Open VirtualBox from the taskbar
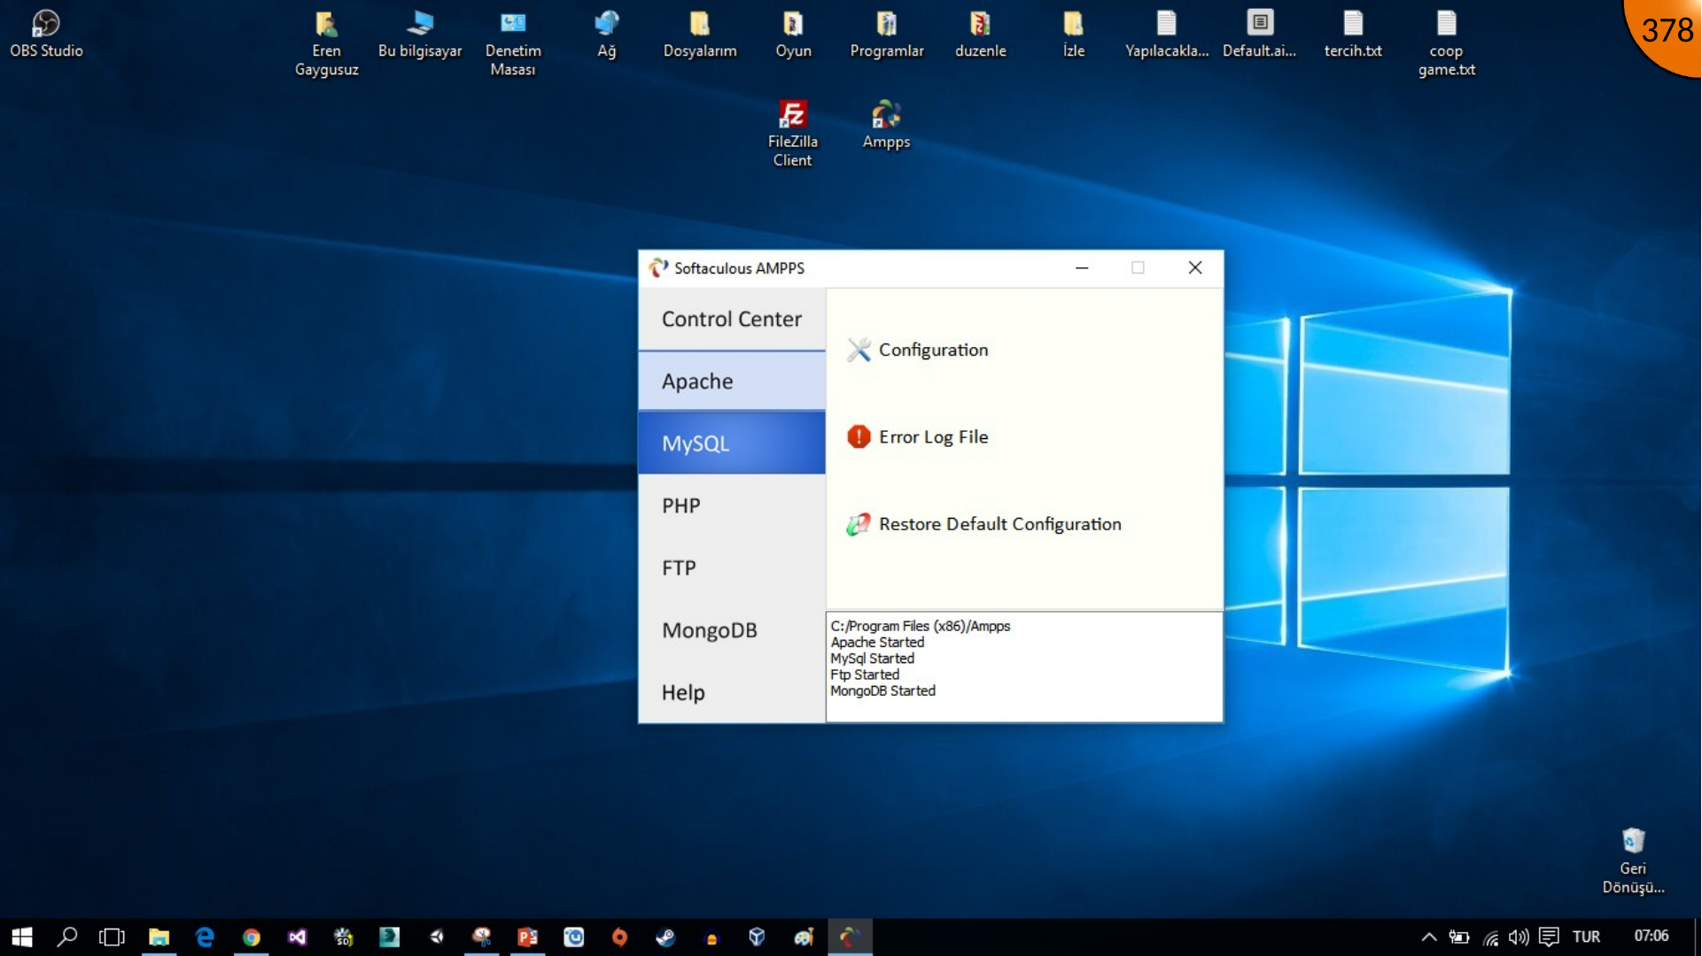This screenshot has height=956, width=1702. pyautogui.click(x=757, y=937)
